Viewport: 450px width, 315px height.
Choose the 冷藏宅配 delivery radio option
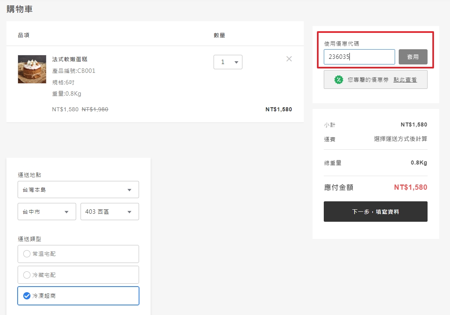coord(27,275)
